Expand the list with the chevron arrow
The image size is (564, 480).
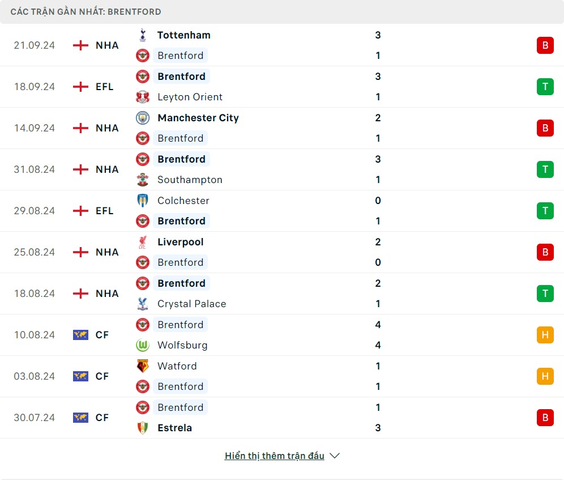pyautogui.click(x=335, y=456)
